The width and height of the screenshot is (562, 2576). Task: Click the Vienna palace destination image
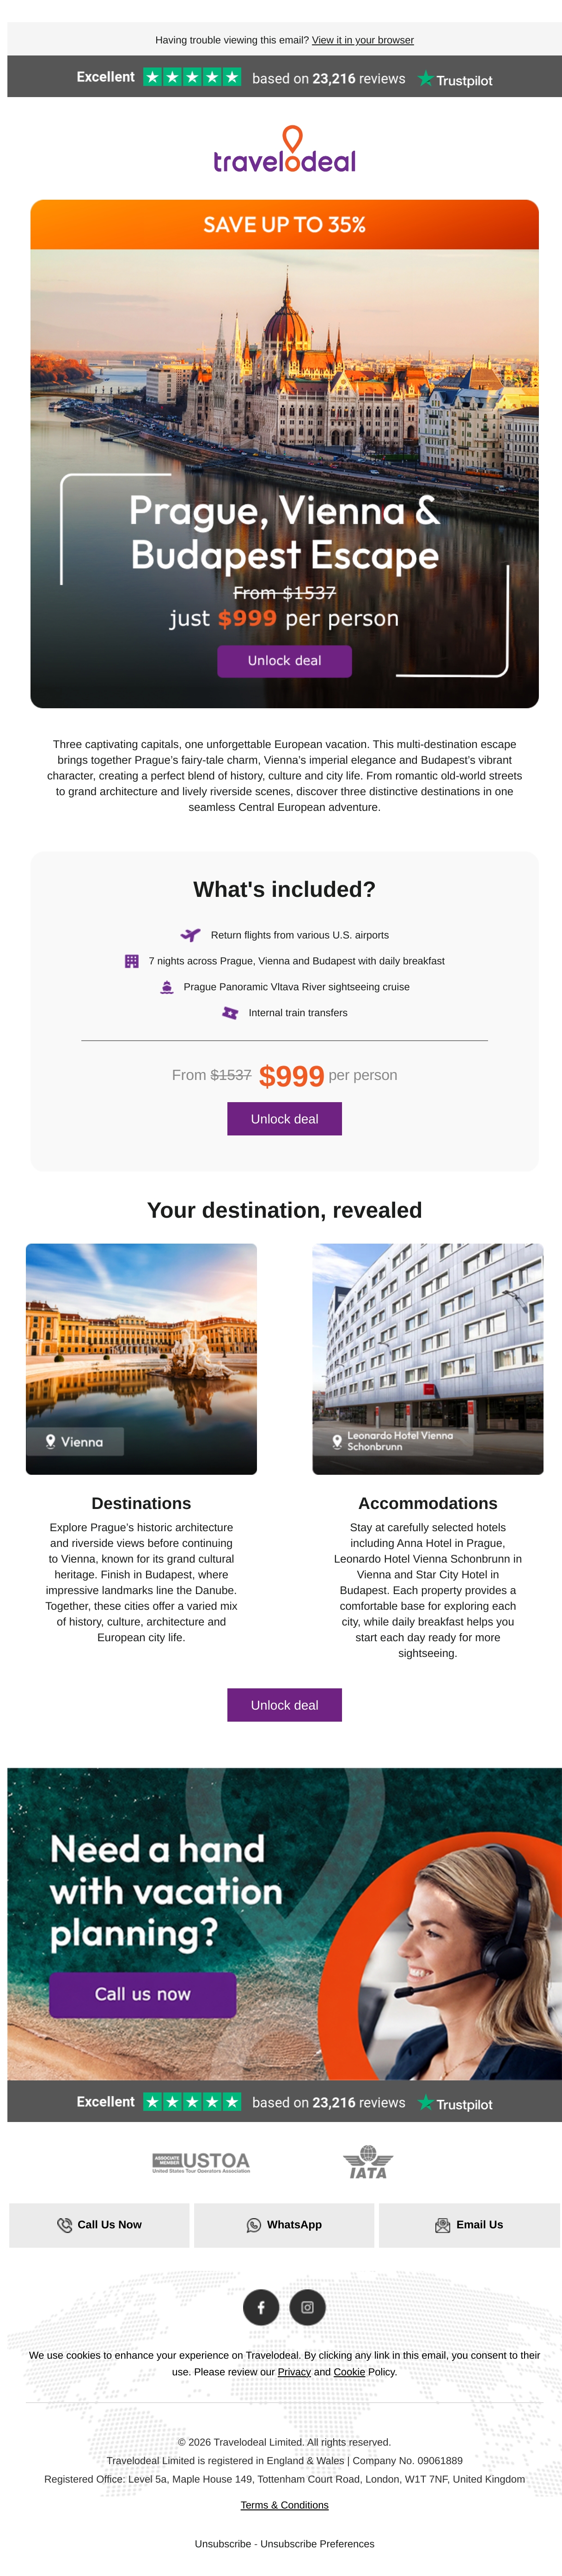pos(141,1359)
